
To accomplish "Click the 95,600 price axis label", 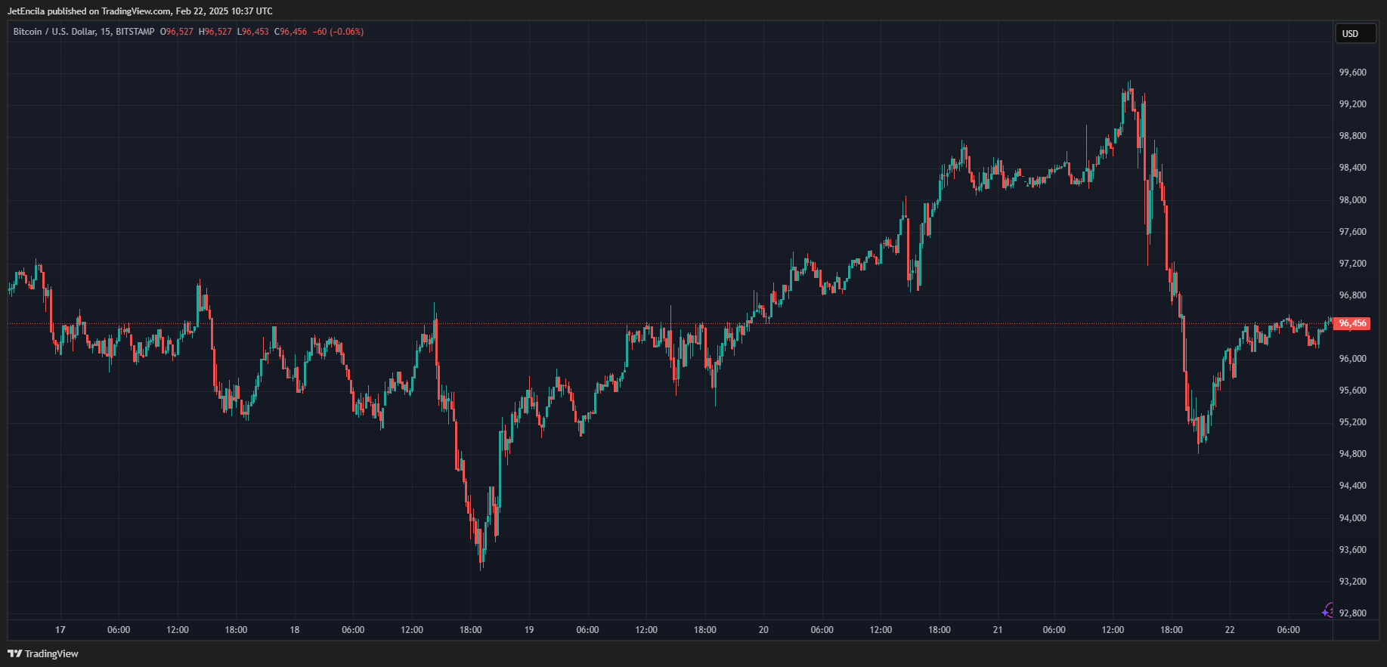I will (1352, 391).
